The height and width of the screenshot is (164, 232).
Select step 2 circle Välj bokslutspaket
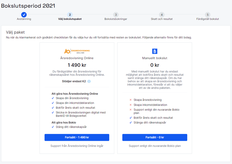point(70,15)
